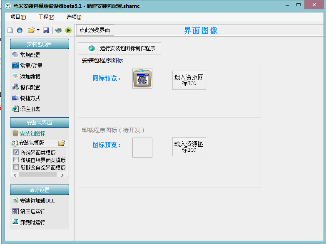Open 添注册表 registry settings
Viewport: 326px width, 244px height.
pos(30,109)
